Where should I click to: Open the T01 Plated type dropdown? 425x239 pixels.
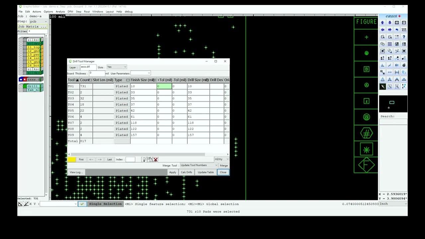pos(122,86)
